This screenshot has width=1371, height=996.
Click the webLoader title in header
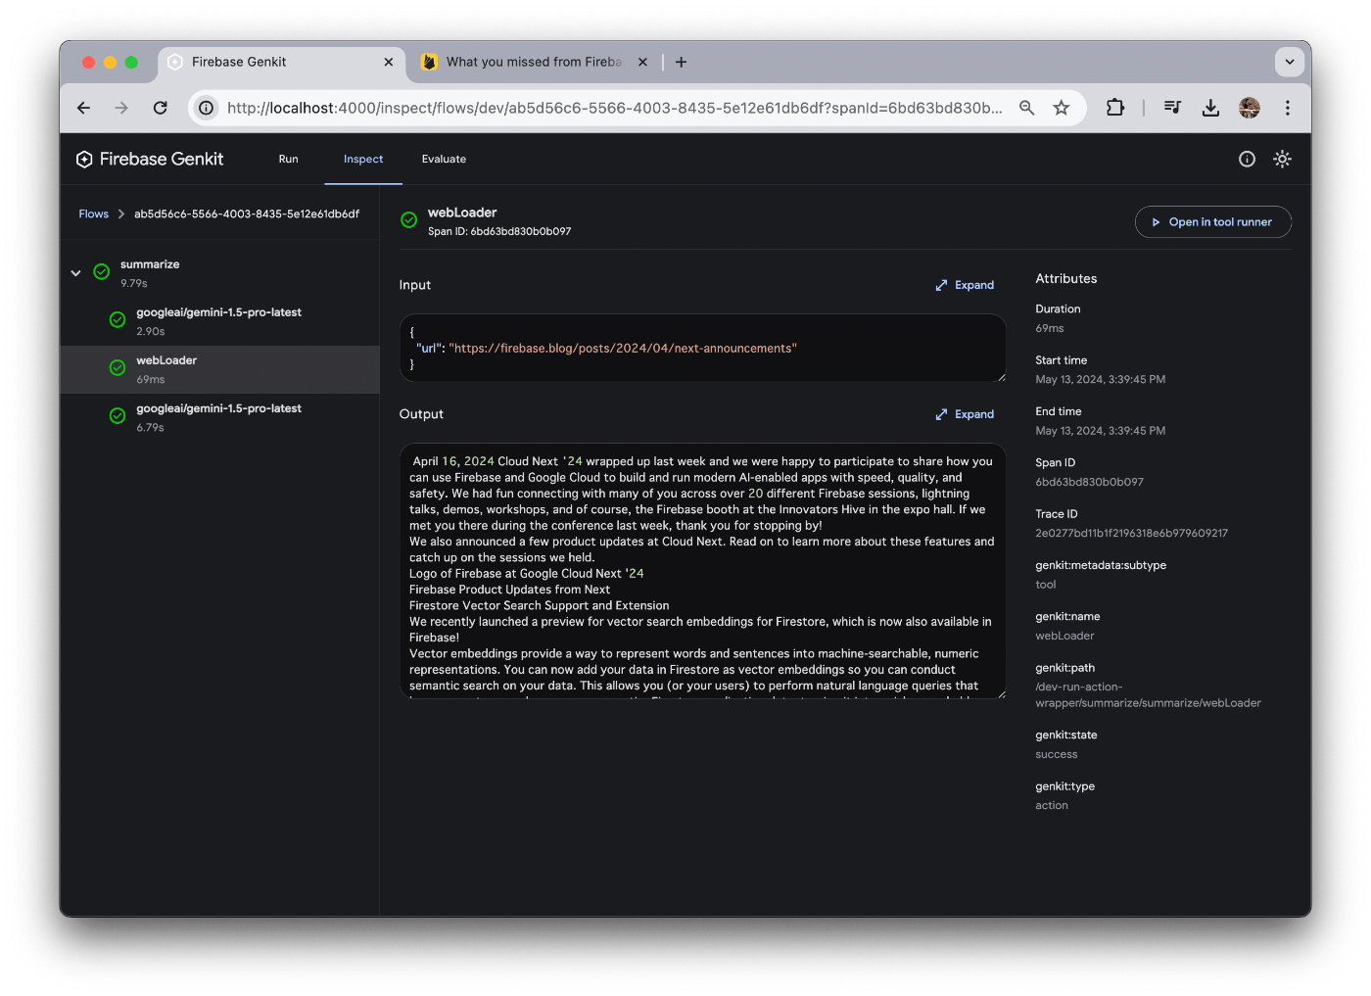462,213
